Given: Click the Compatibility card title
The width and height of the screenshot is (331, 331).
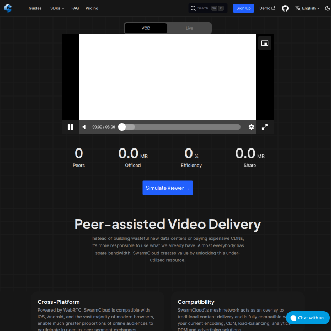Looking at the screenshot, I should click(x=196, y=302).
